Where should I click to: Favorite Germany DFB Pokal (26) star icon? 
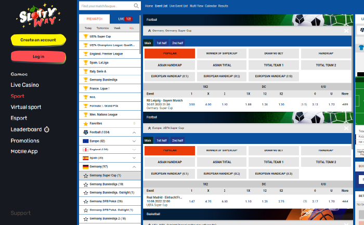[x=86, y=201]
